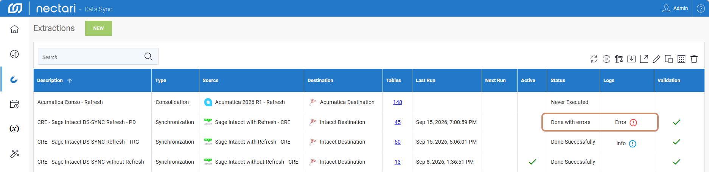Delete the extraction with trash icon
This screenshot has width=709, height=172.
coord(694,59)
